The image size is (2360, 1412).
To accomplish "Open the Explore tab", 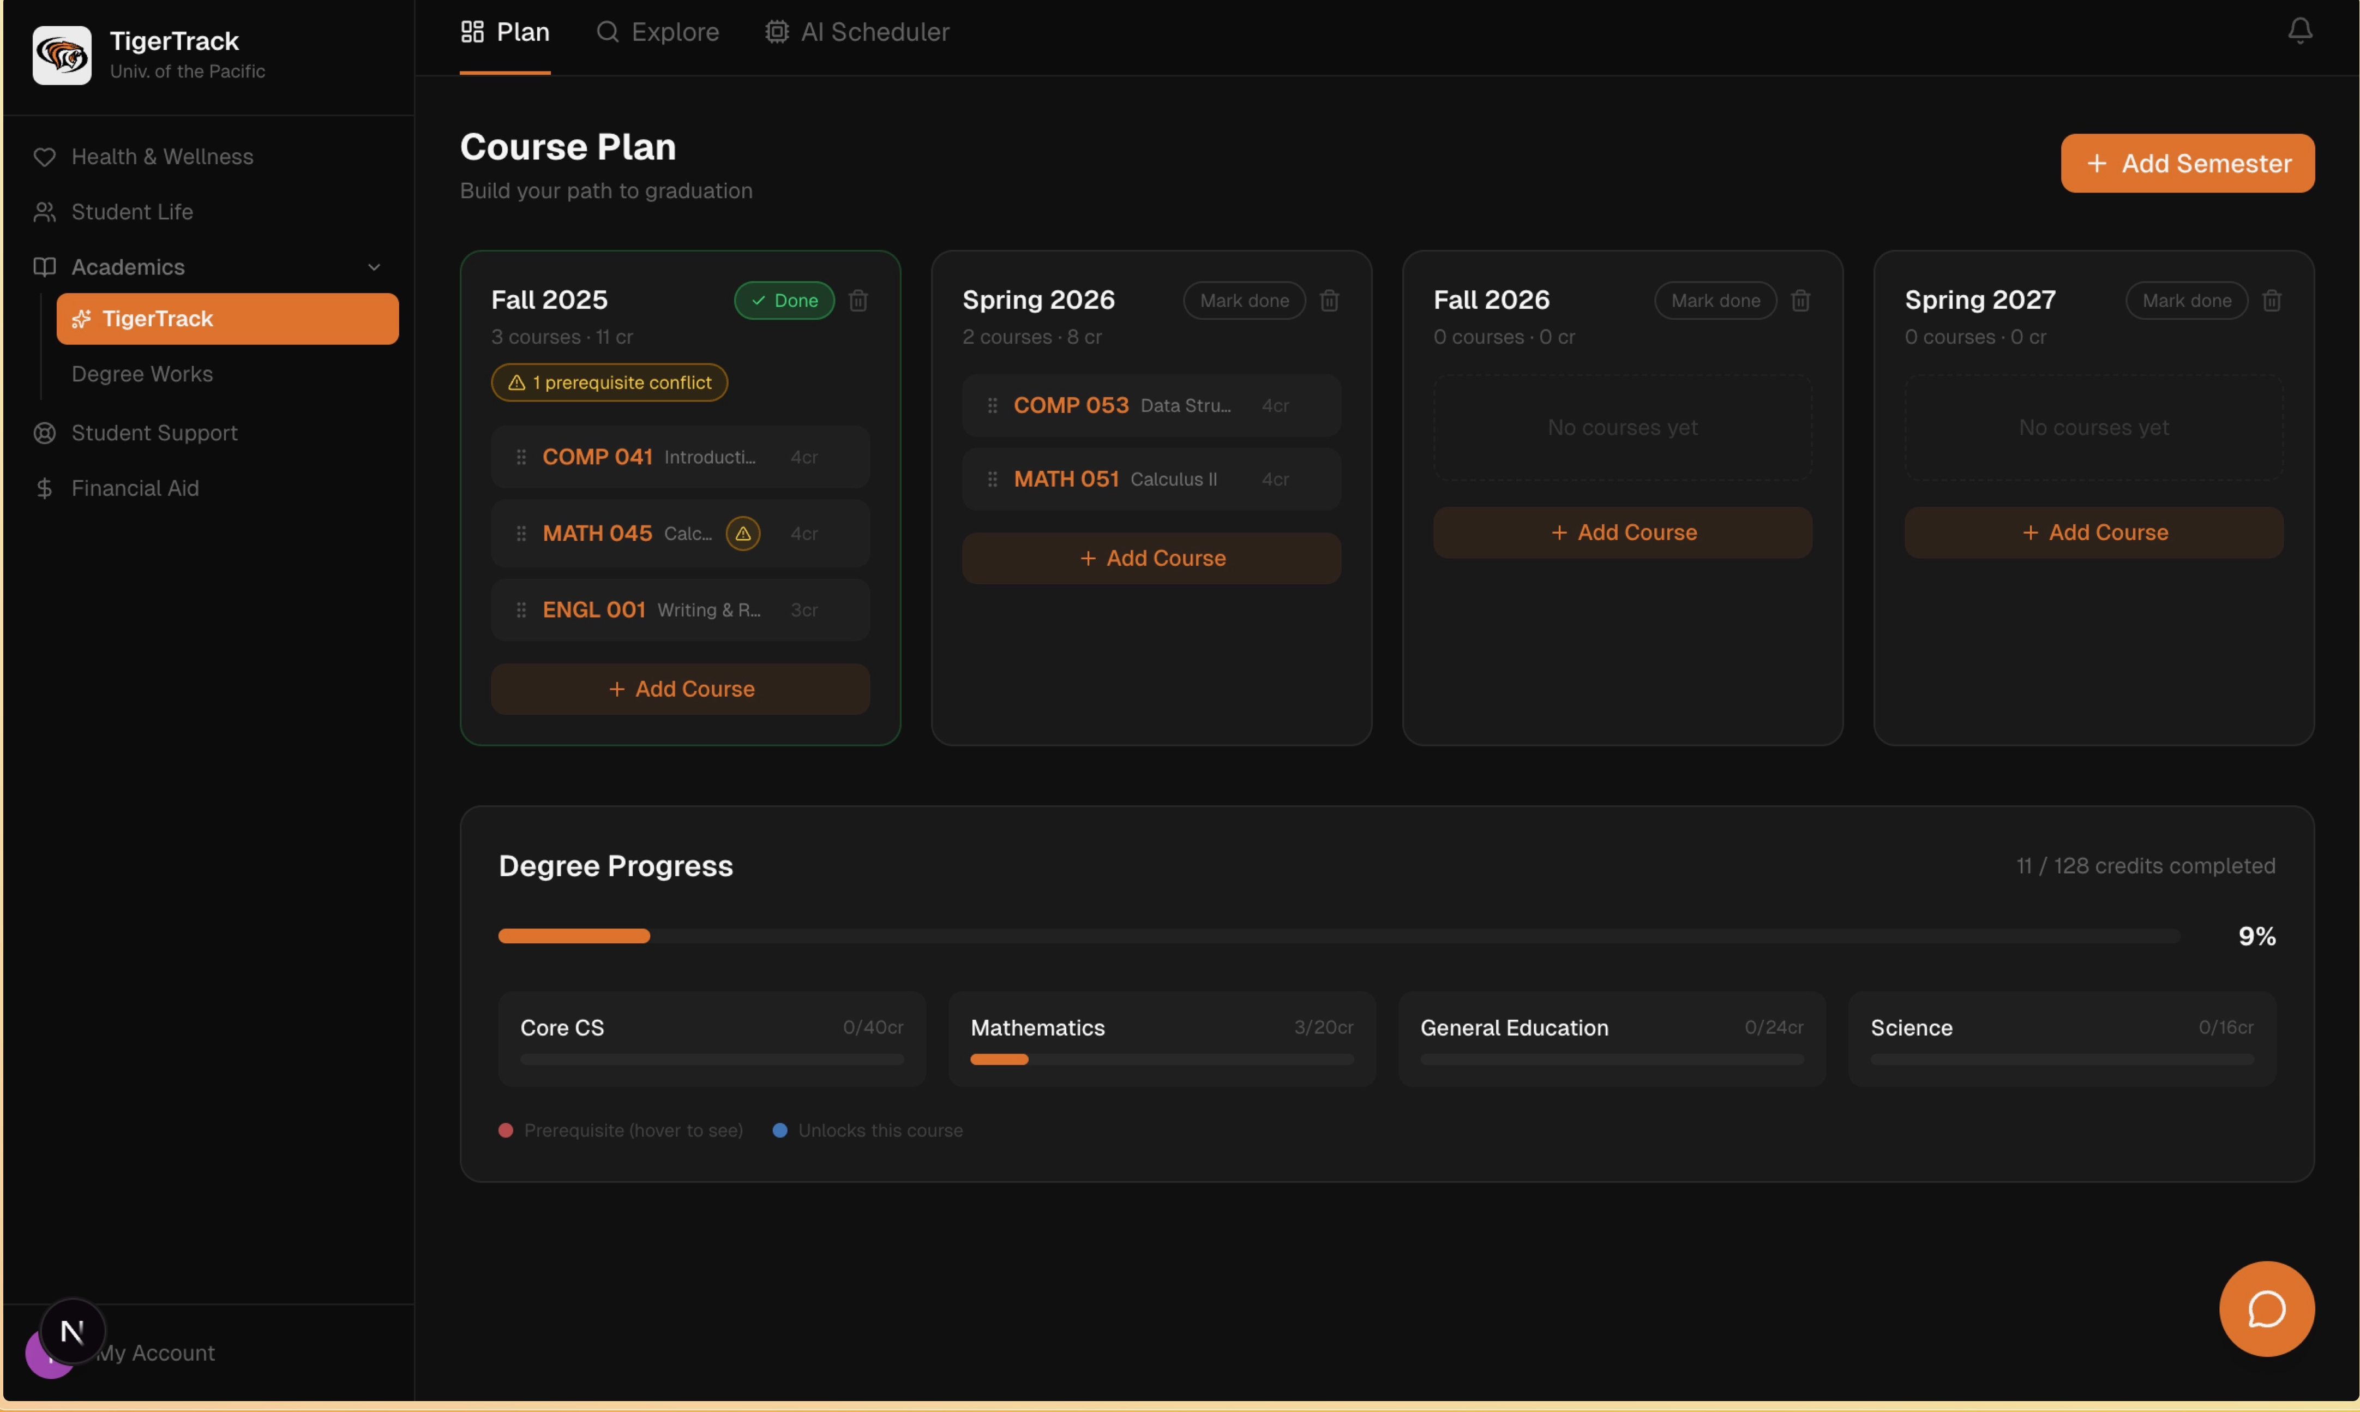I will (x=657, y=32).
